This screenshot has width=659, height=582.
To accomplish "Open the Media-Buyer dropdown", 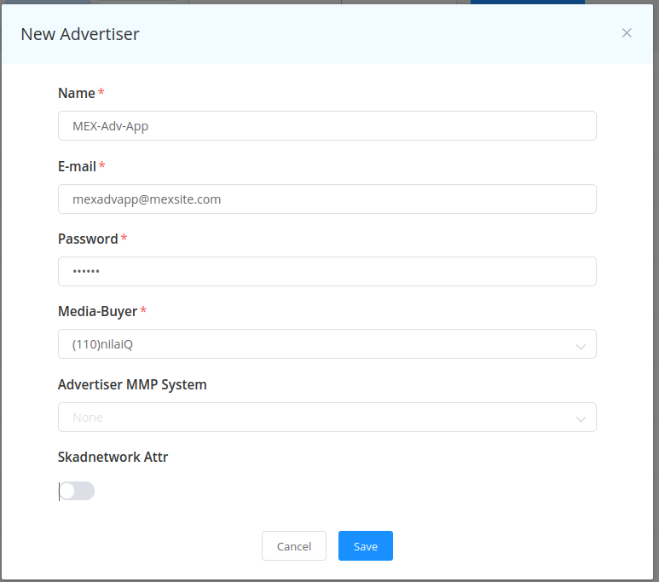I will click(x=327, y=344).
